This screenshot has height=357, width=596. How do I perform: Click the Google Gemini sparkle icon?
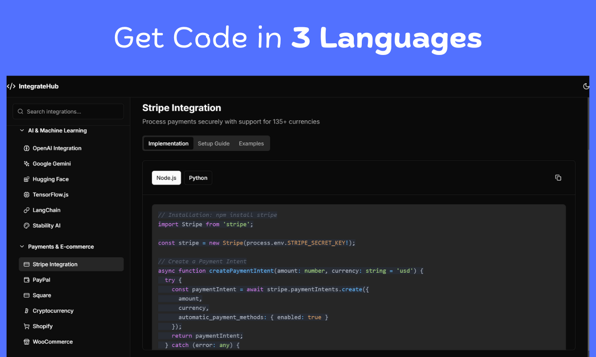[x=27, y=164]
